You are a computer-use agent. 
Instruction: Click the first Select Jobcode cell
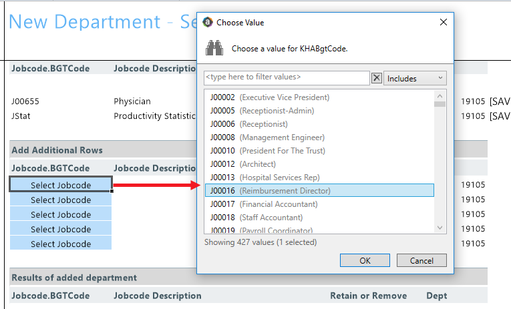[x=61, y=185]
